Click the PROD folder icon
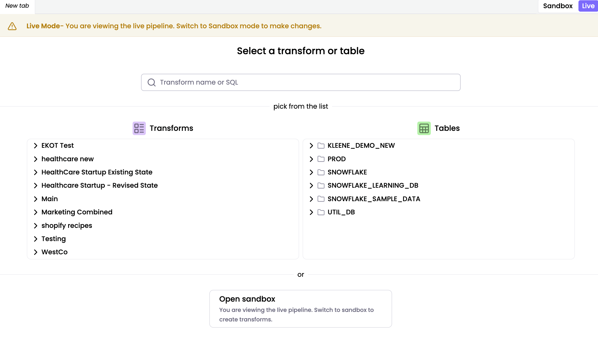 [x=321, y=159]
